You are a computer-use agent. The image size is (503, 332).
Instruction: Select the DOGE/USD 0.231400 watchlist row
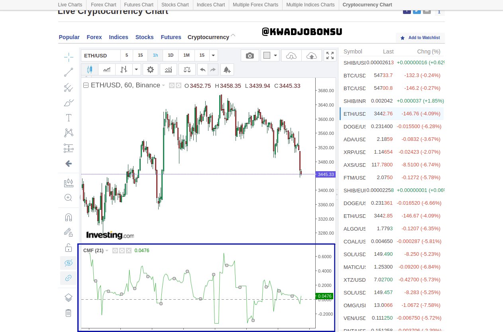(x=392, y=126)
